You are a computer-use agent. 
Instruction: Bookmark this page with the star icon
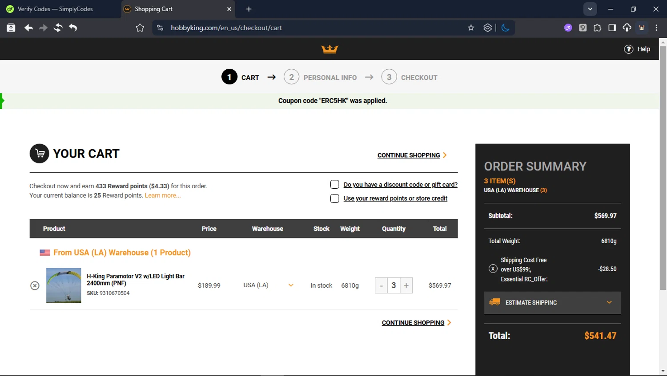[x=471, y=28]
